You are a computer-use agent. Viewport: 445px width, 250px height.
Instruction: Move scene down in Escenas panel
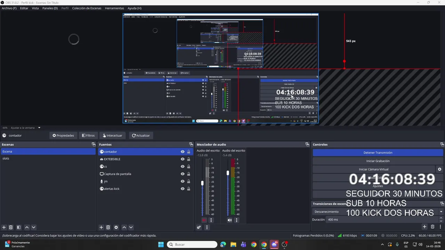34,227
